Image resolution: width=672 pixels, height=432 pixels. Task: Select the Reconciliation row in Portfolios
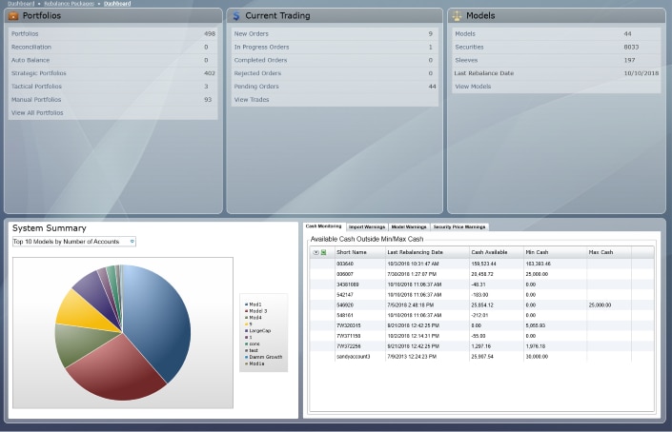113,47
